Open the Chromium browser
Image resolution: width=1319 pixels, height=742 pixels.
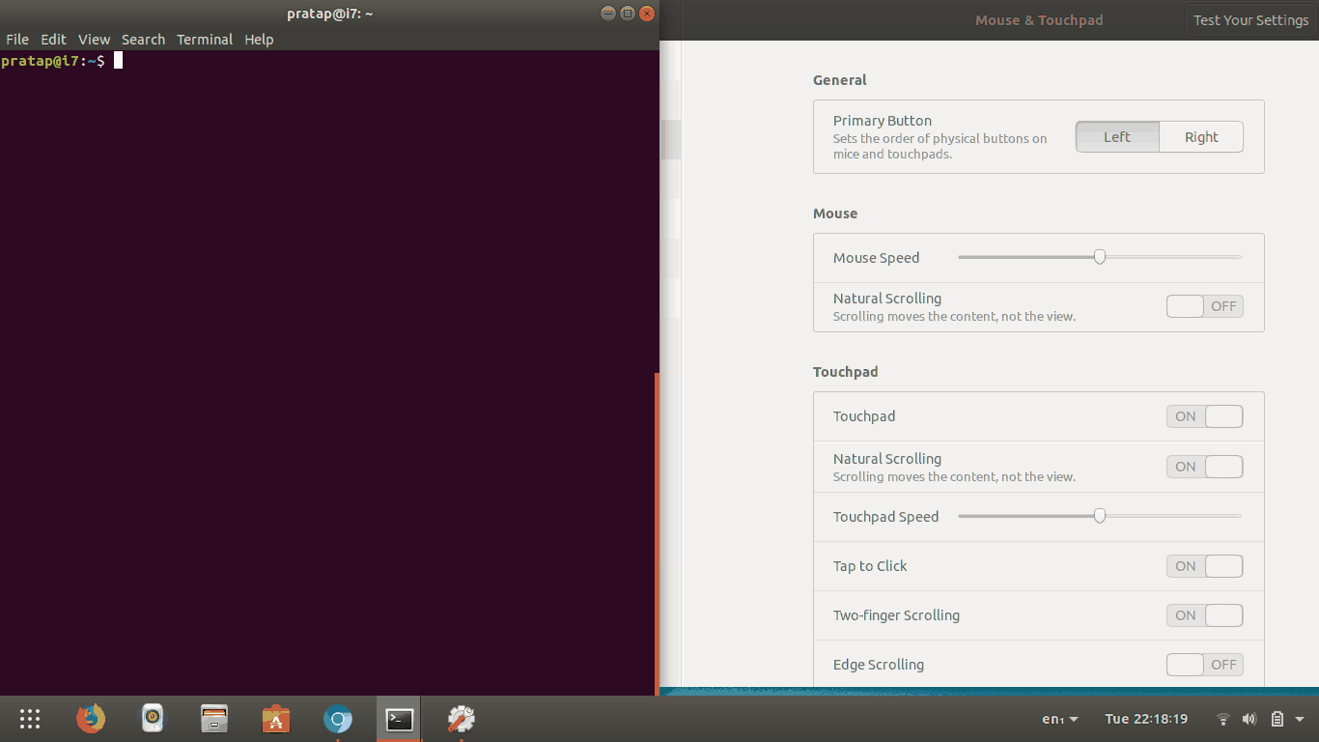(337, 719)
